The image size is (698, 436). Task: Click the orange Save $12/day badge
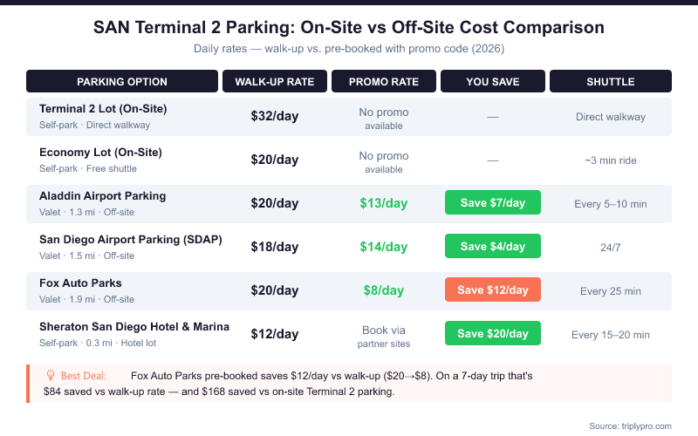(493, 290)
